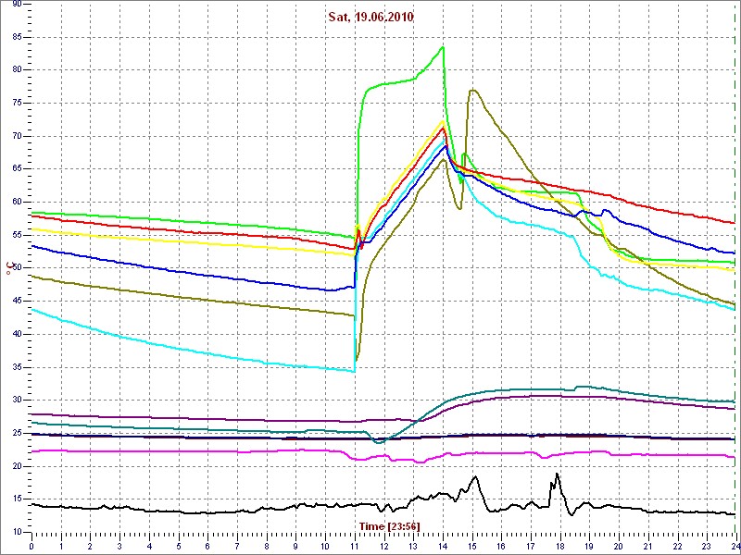Viewport: 741px width, 555px height.
Task: Click hour '2' on the time axis
Action: [x=90, y=546]
